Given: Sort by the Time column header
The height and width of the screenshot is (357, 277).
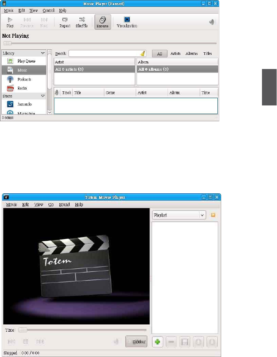Looking at the screenshot, I should (x=209, y=93).
